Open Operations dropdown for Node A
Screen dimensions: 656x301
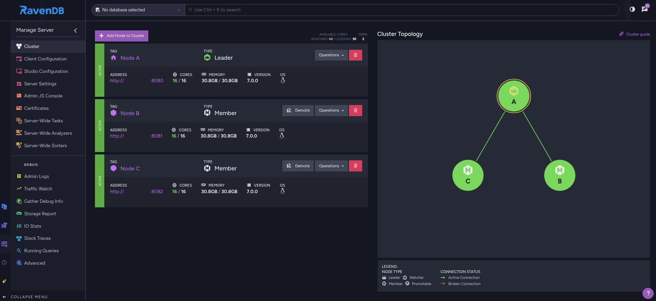point(331,55)
